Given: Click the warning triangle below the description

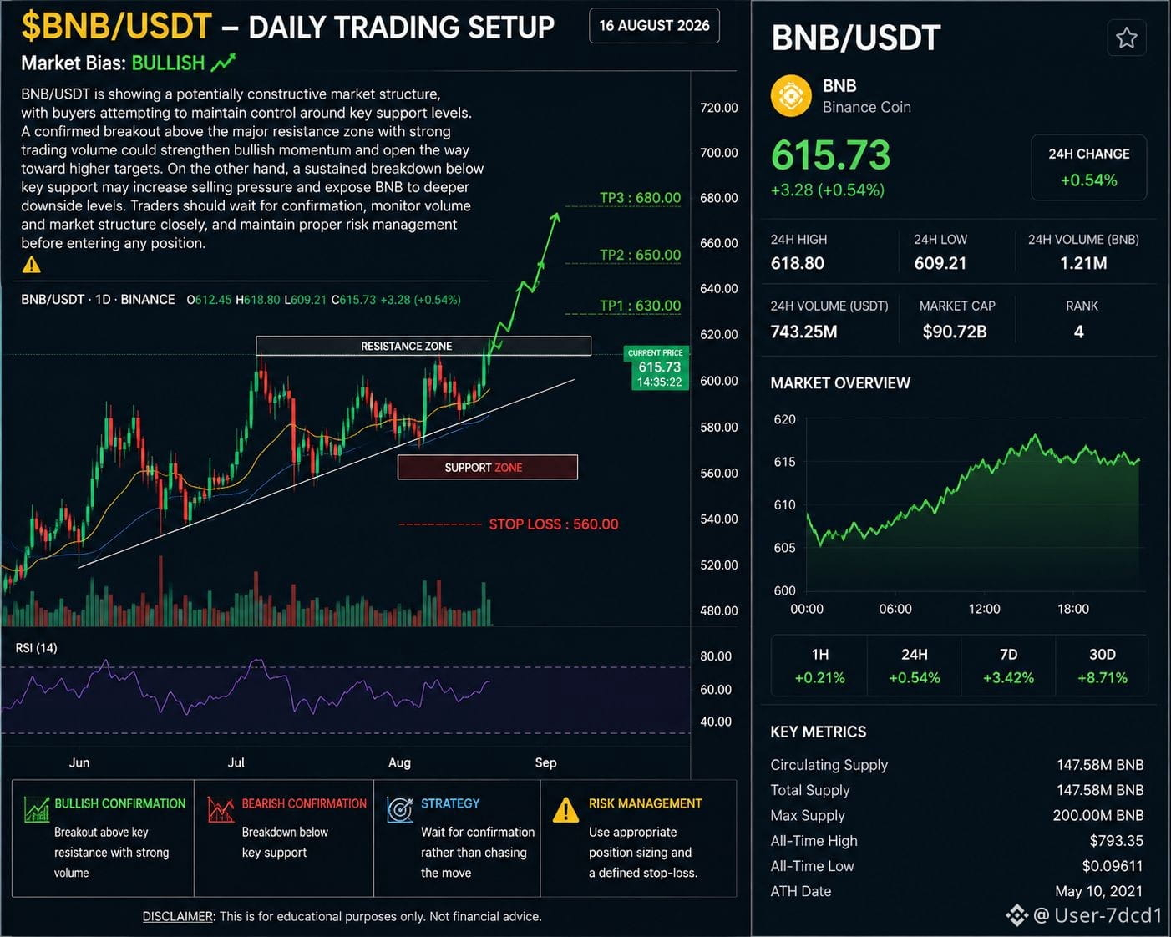Looking at the screenshot, I should click(31, 265).
